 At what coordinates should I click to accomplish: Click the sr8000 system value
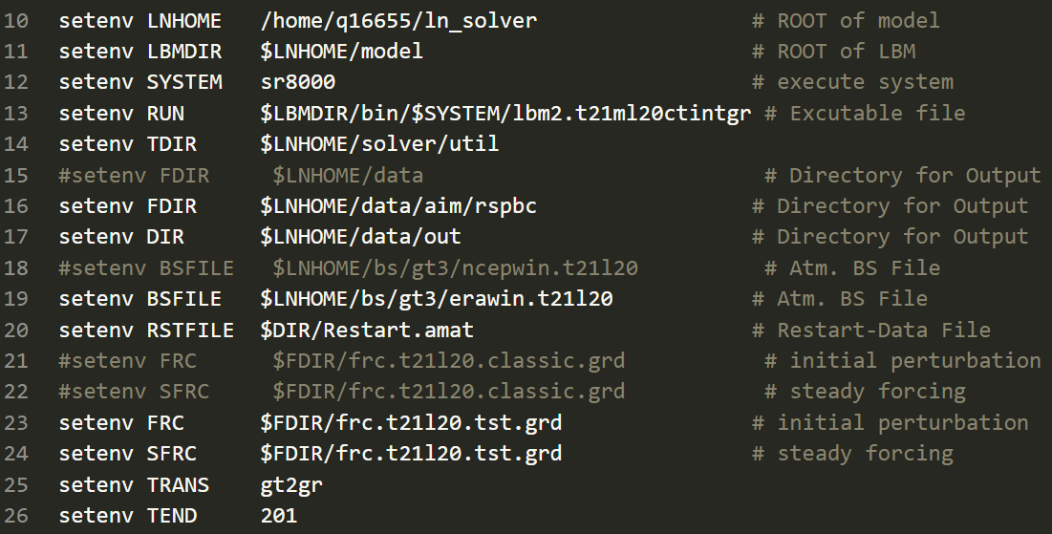click(298, 82)
